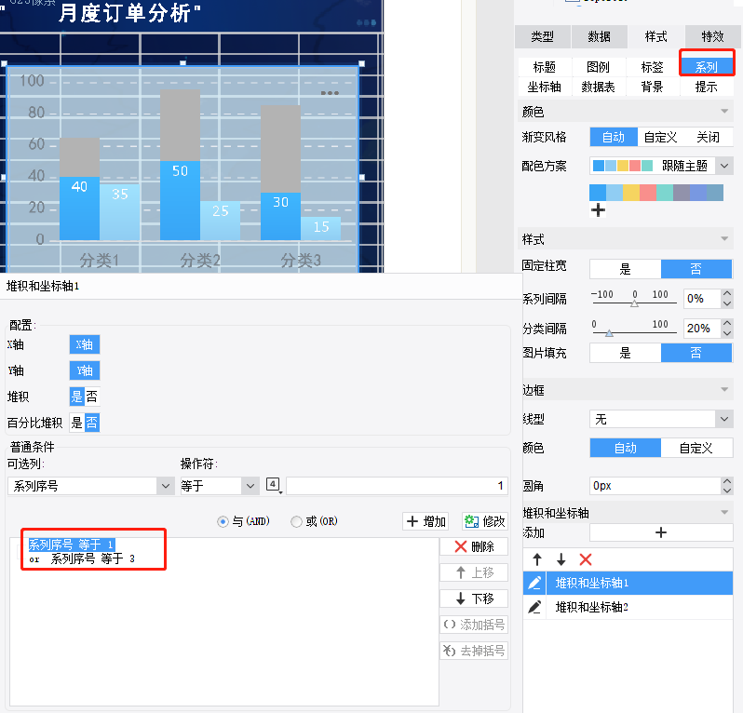The height and width of the screenshot is (713, 743).
Task: Delete stack axis item with red X
Action: 586,559
